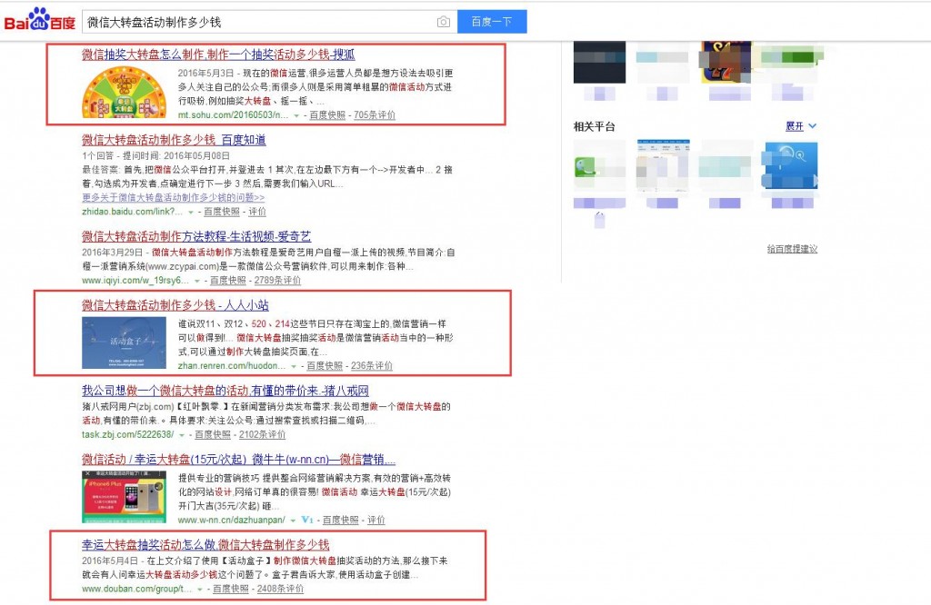The image size is (931, 605).
Task: Open camera image search icon
Action: coord(443,22)
